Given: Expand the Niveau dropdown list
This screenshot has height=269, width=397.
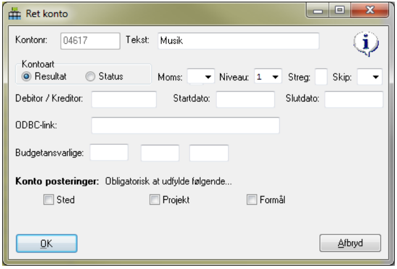Looking at the screenshot, I should coord(268,77).
